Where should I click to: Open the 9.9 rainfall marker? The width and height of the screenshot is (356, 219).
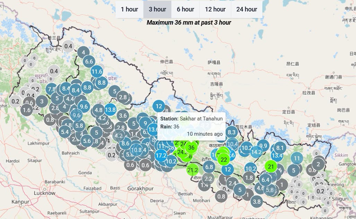click(263, 145)
